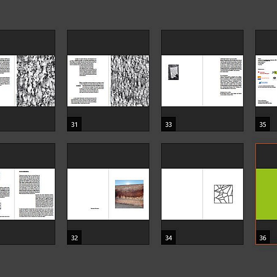Screen dimensions: 277x277
Task: Click the page number 32 badge
Action: 74,238
